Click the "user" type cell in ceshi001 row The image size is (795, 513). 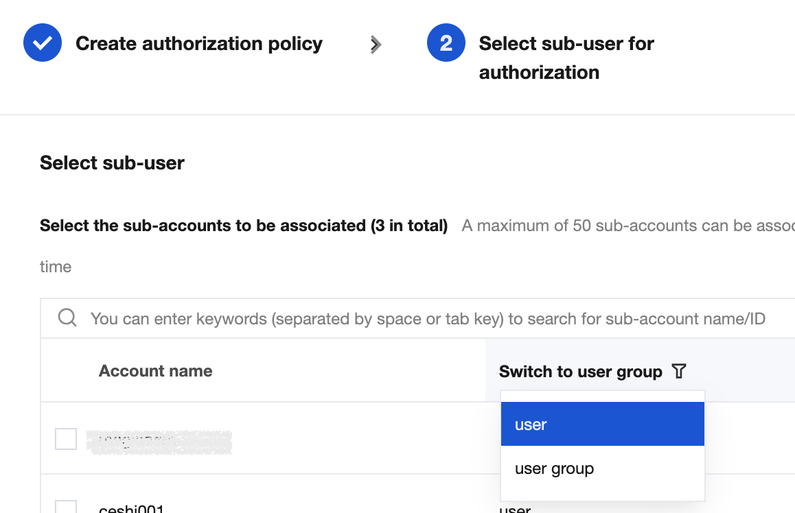pos(515,508)
